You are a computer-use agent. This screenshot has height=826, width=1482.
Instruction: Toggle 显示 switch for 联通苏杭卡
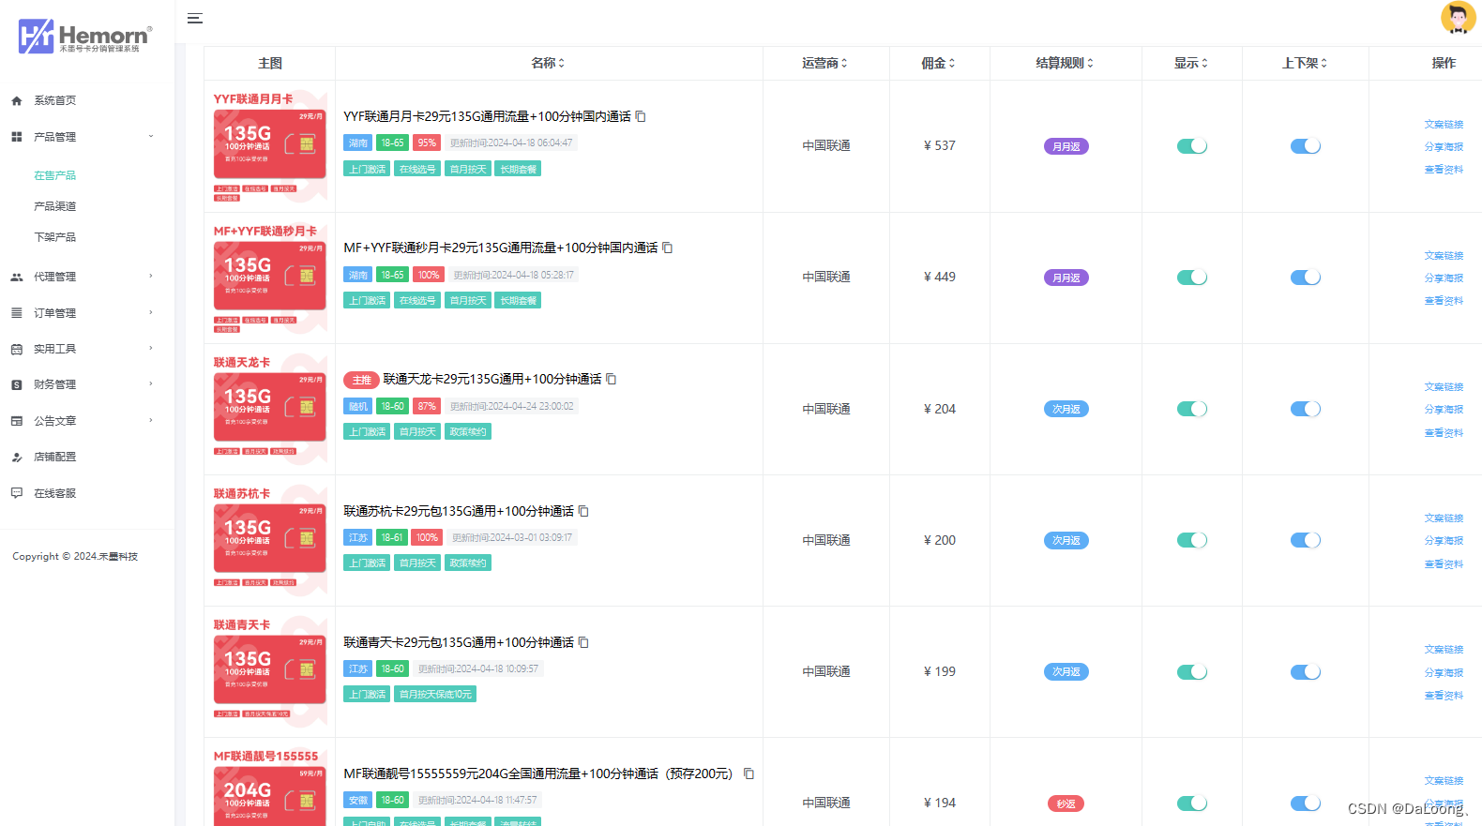pyautogui.click(x=1192, y=540)
